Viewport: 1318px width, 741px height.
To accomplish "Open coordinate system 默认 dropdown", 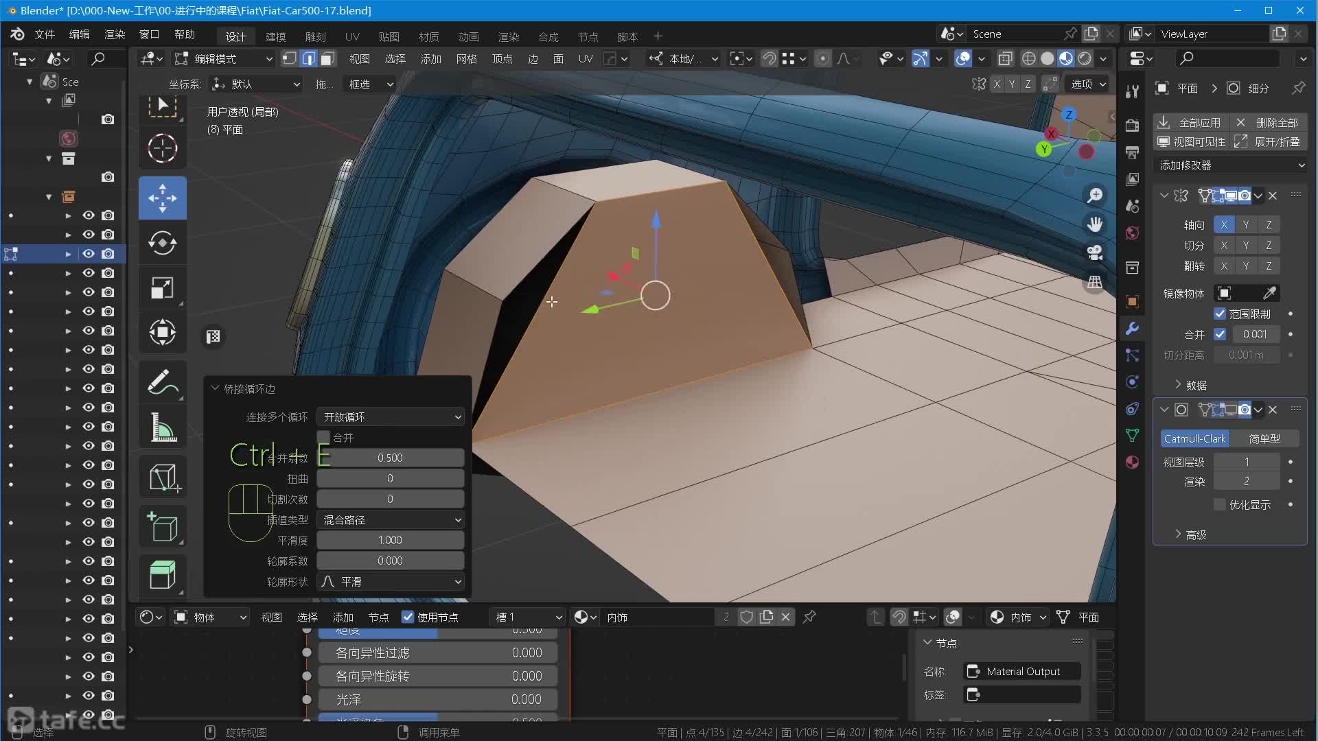I will pos(256,84).
